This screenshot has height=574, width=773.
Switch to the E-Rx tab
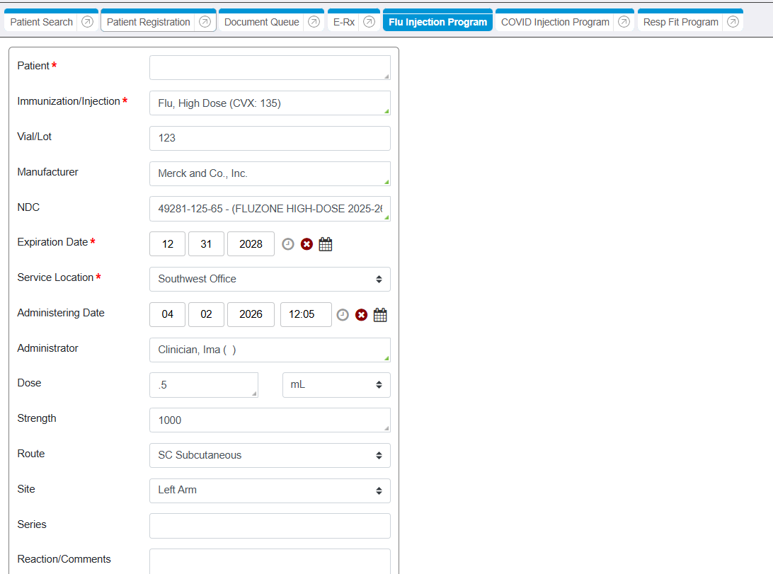coord(344,22)
